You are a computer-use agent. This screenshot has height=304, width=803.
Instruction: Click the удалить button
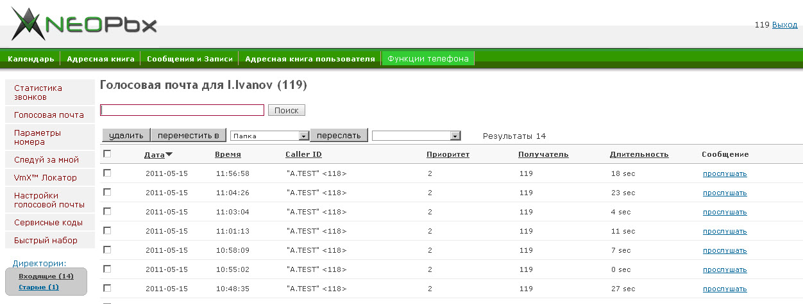point(126,135)
